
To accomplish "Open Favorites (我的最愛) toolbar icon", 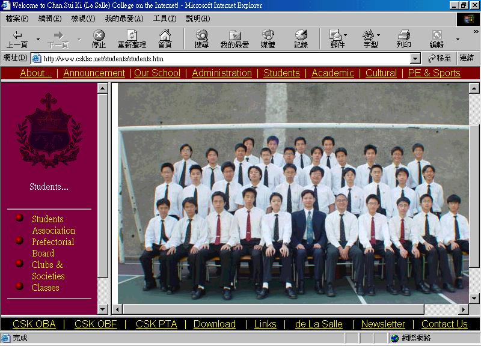I will coord(234,39).
